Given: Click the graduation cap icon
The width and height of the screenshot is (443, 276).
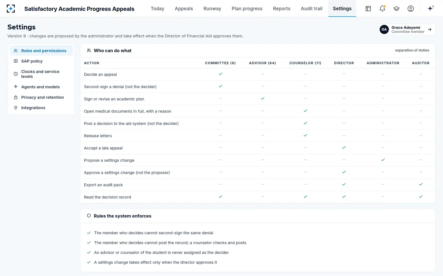Looking at the screenshot, I should 397,9.
